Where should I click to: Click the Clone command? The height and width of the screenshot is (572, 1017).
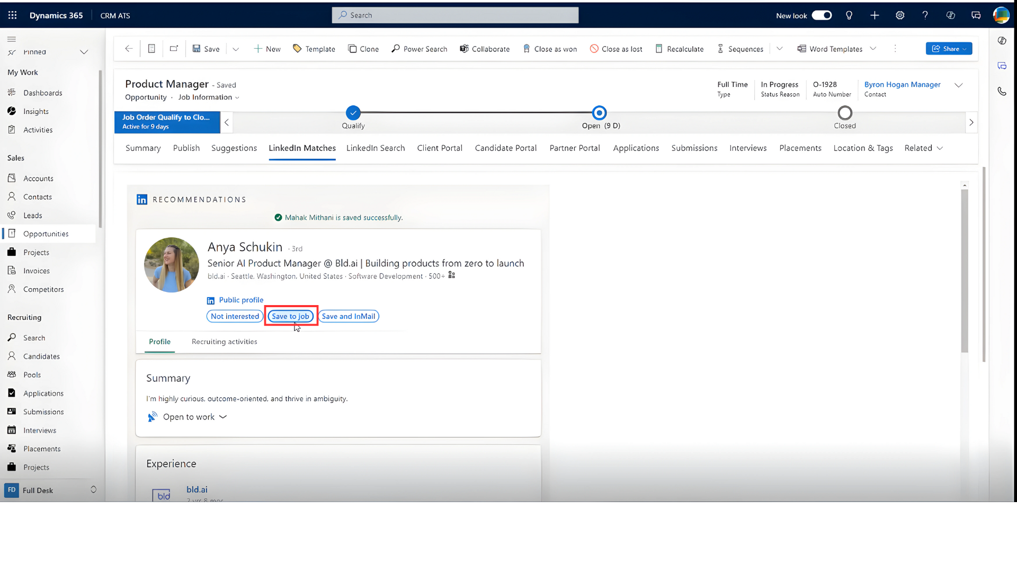point(363,49)
